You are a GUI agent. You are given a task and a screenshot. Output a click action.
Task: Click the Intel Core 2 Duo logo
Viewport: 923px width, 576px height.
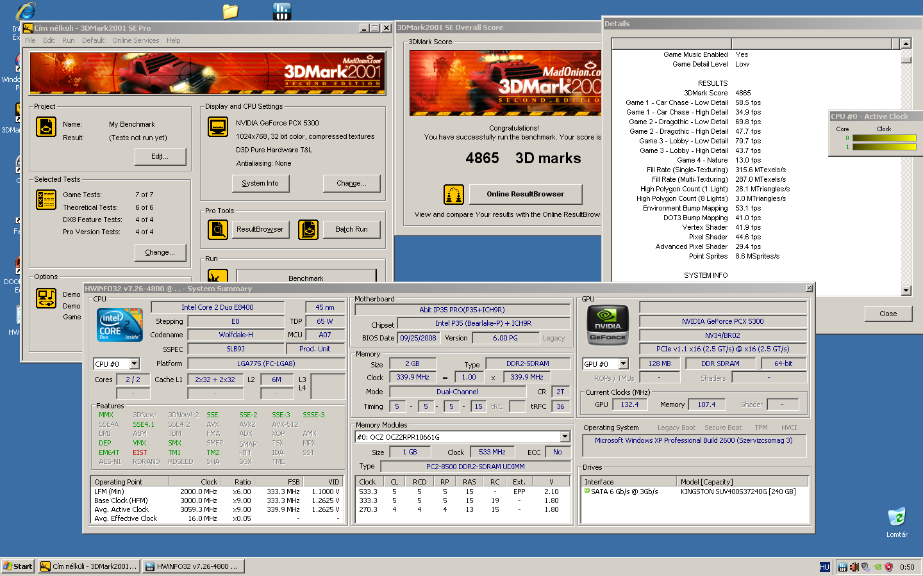[x=120, y=324]
